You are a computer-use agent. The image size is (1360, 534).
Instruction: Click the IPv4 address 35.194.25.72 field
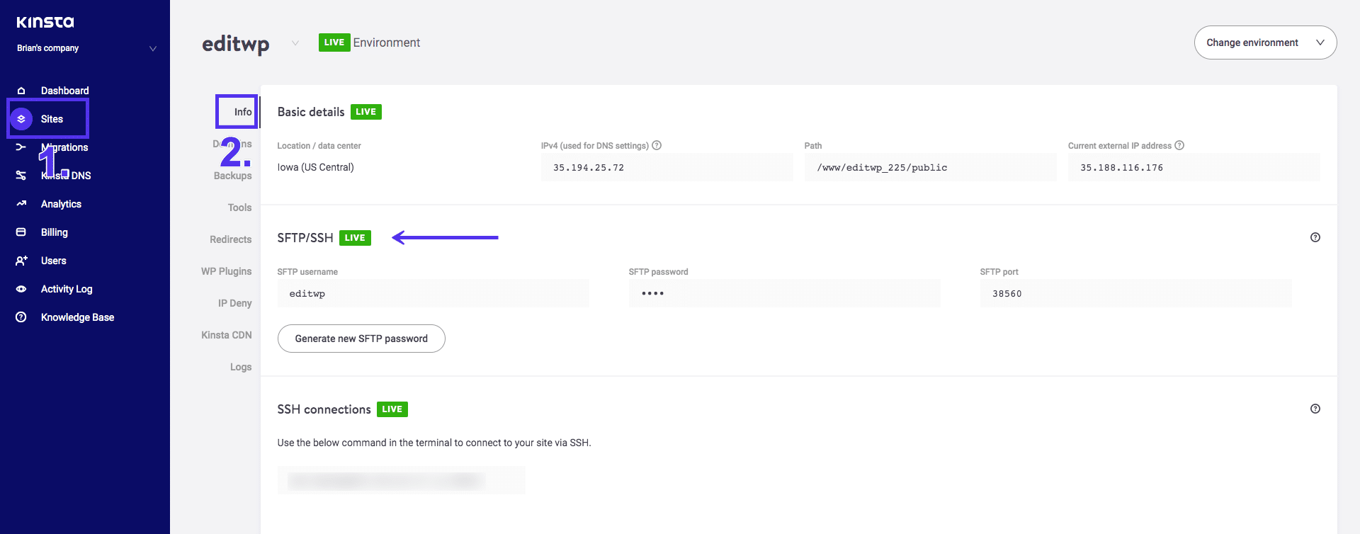(667, 167)
